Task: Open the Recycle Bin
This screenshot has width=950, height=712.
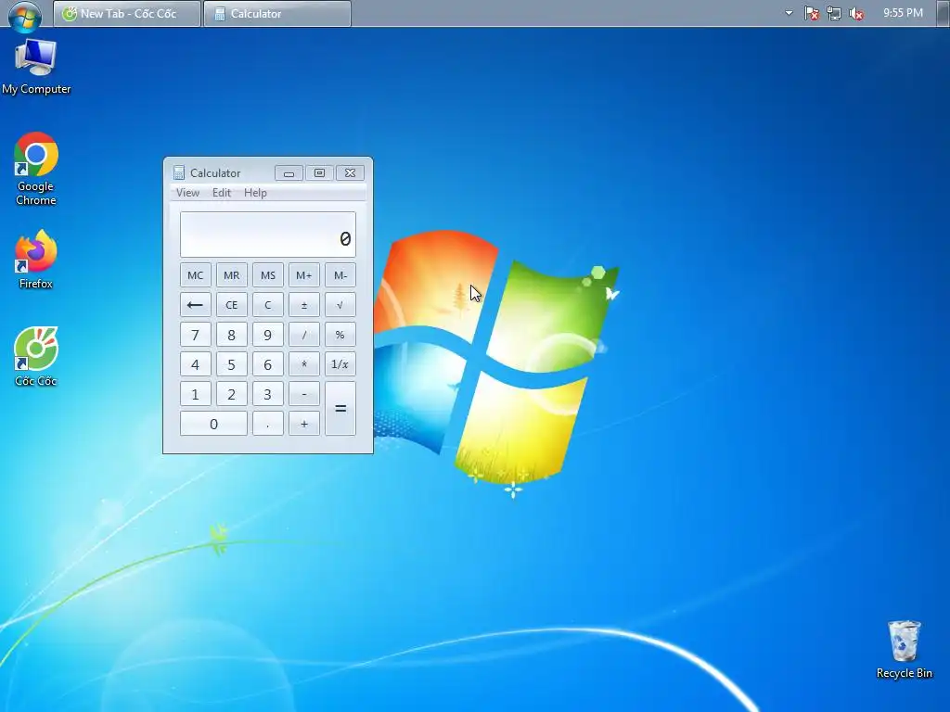Action: [904, 649]
